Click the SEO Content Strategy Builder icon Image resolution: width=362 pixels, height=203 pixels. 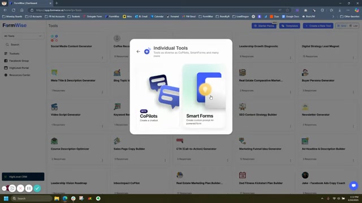click(x=243, y=107)
